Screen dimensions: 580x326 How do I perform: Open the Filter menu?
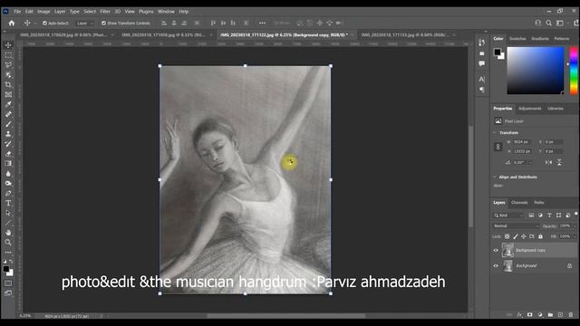click(x=105, y=12)
